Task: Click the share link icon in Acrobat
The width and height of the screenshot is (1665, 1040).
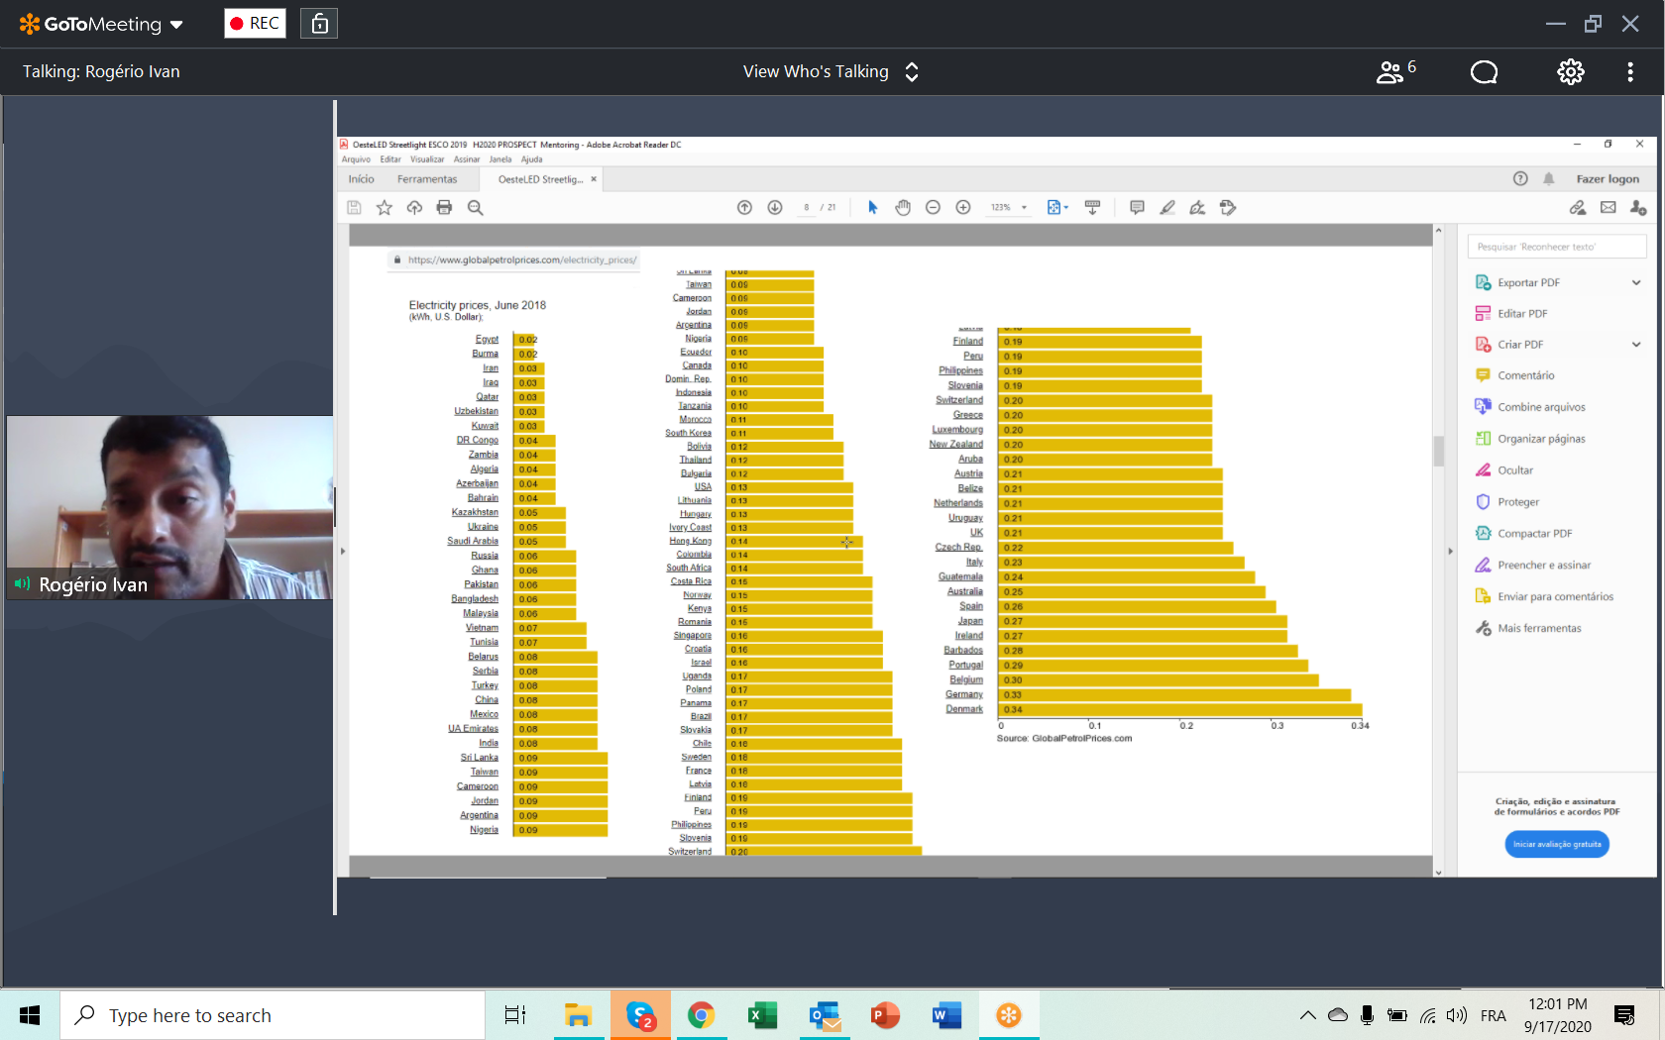Action: click(1578, 207)
